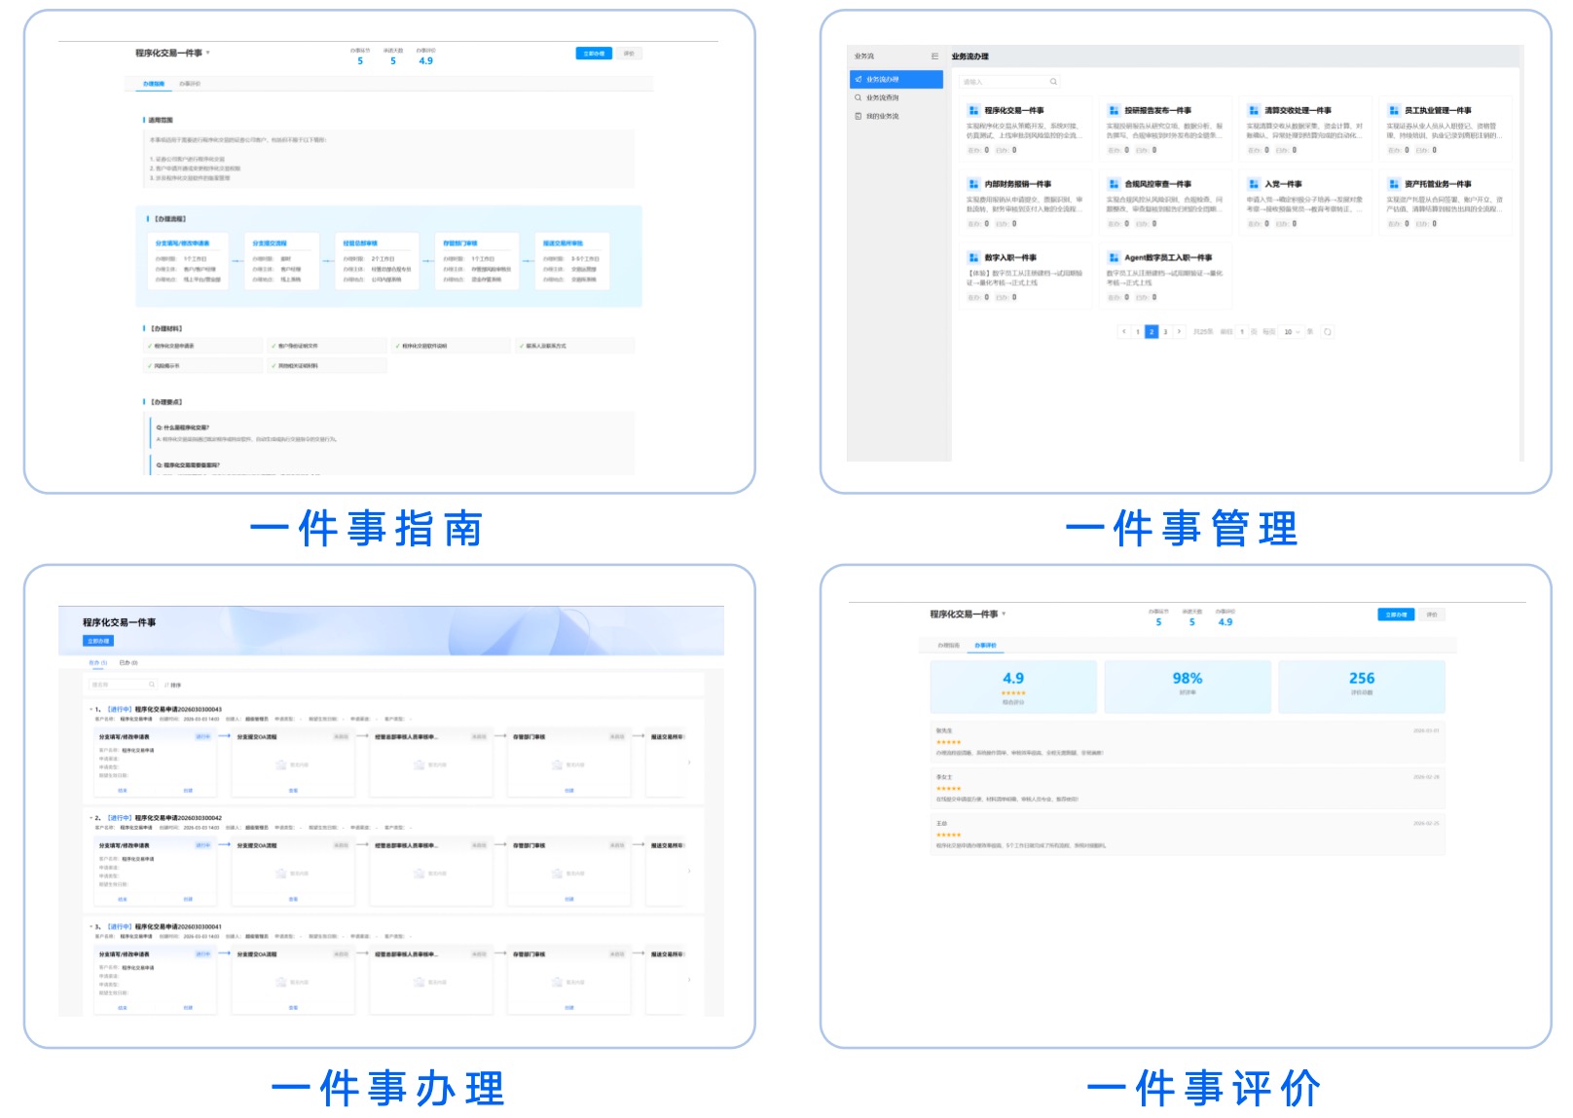Select page 3 in pagination
This screenshot has height=1118, width=1573.
point(1165,332)
